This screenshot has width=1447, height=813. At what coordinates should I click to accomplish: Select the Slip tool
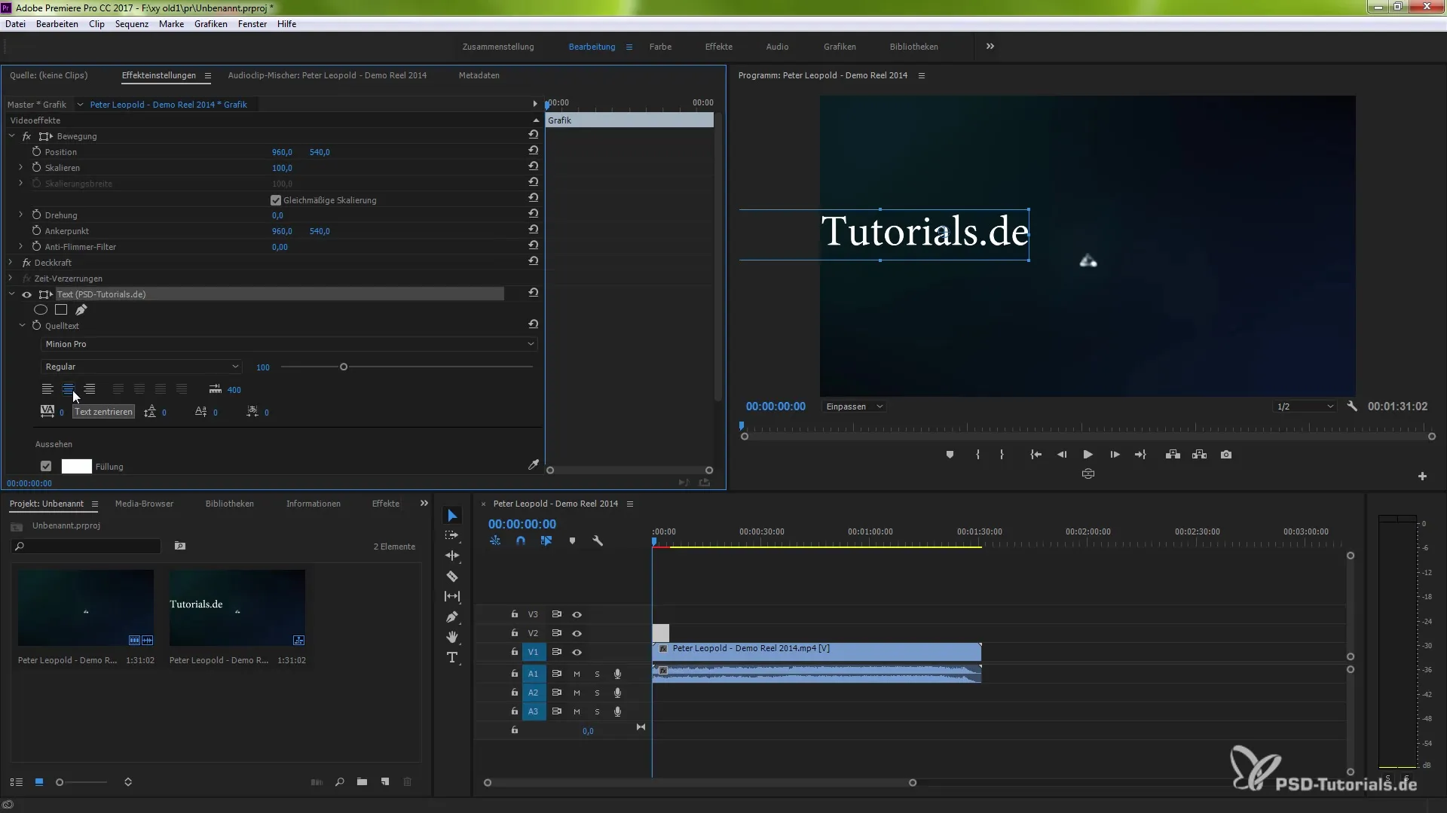[452, 596]
